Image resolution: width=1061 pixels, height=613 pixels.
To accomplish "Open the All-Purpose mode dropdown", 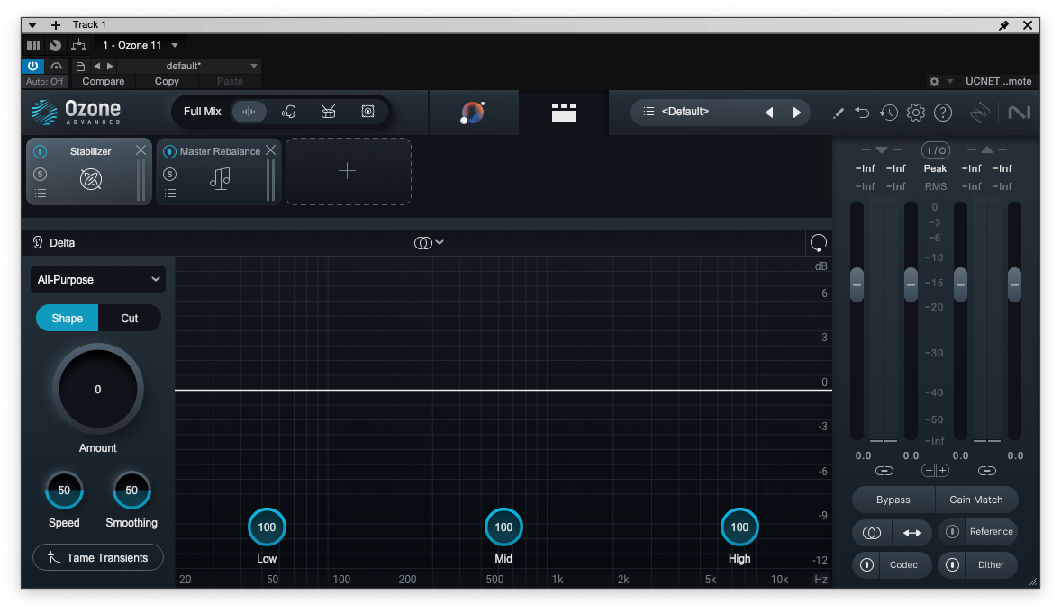I will tap(98, 279).
